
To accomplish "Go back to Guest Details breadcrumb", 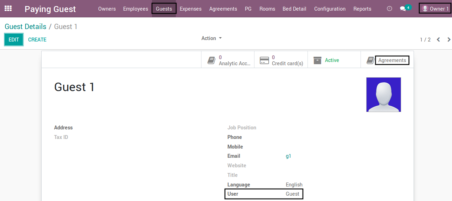I will (25, 27).
